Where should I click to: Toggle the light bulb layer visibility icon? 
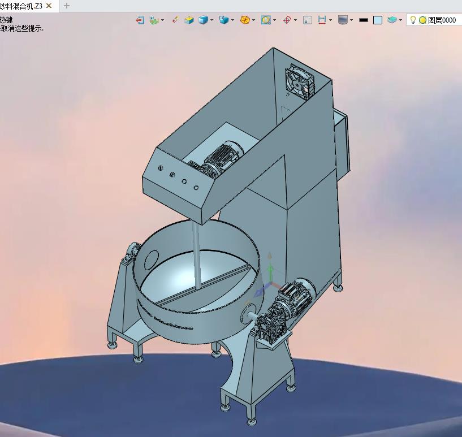pos(413,20)
